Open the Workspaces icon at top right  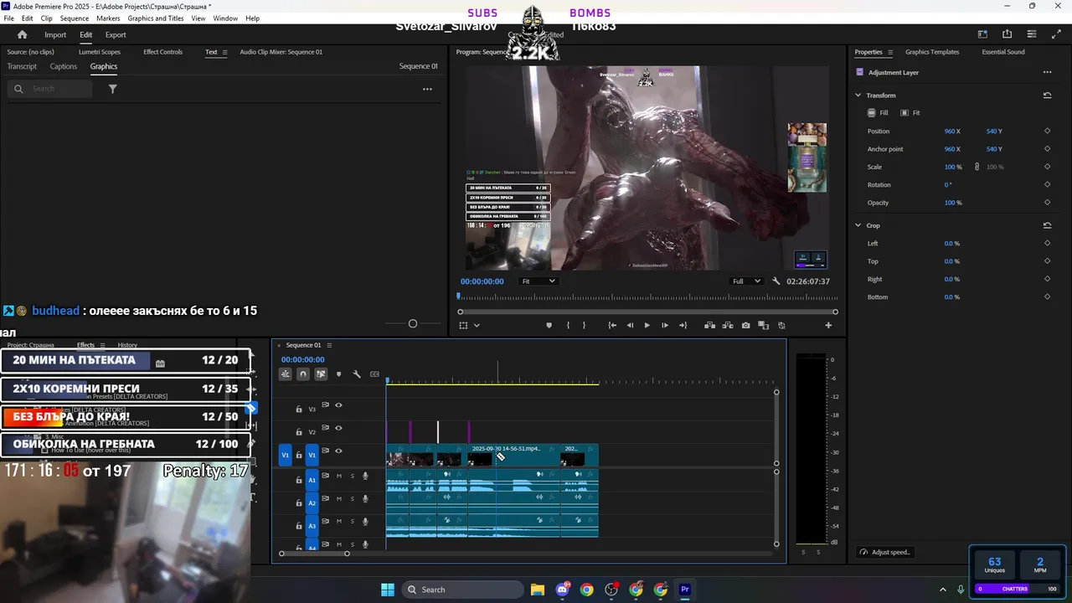[982, 34]
